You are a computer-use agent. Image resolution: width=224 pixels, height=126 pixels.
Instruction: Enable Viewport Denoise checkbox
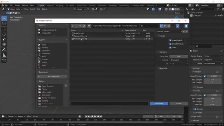(195, 87)
